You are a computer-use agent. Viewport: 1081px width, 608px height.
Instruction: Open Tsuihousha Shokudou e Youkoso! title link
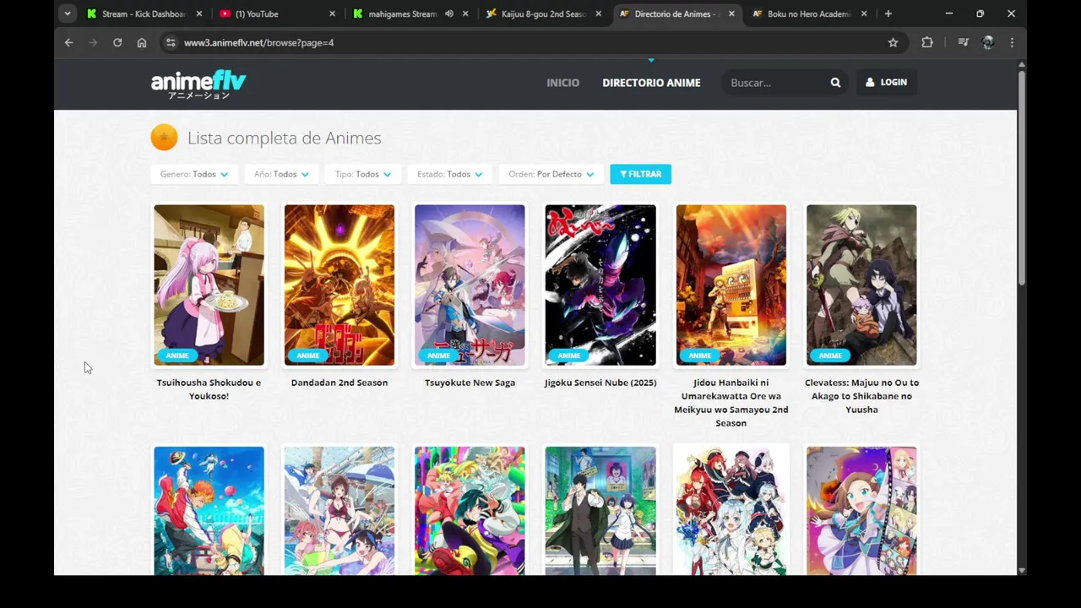coord(209,389)
